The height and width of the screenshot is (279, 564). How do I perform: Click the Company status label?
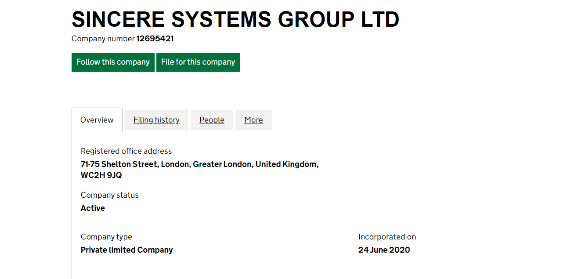point(109,195)
